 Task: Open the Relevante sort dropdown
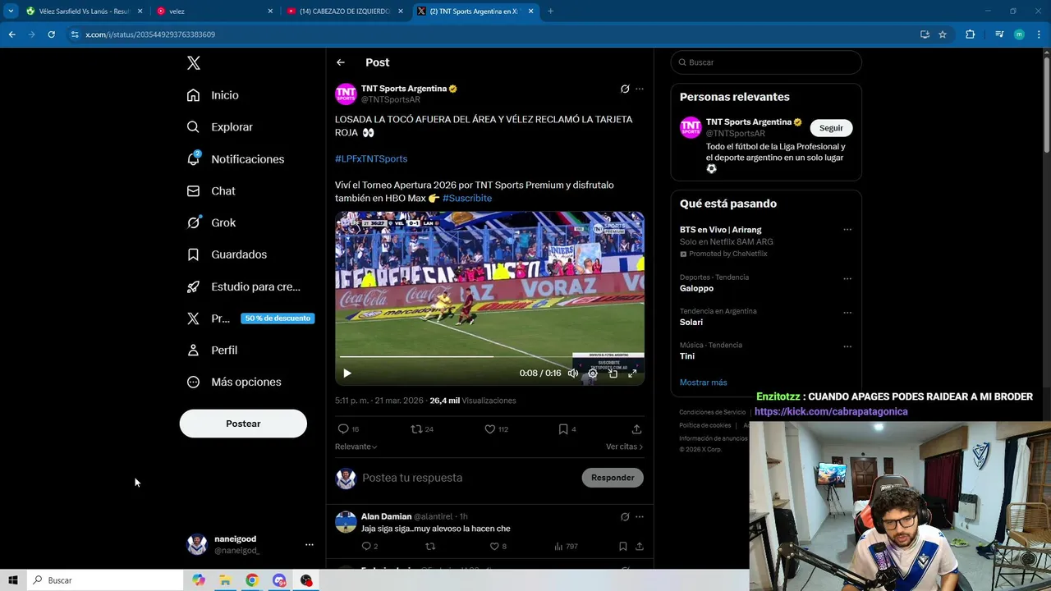tap(356, 447)
